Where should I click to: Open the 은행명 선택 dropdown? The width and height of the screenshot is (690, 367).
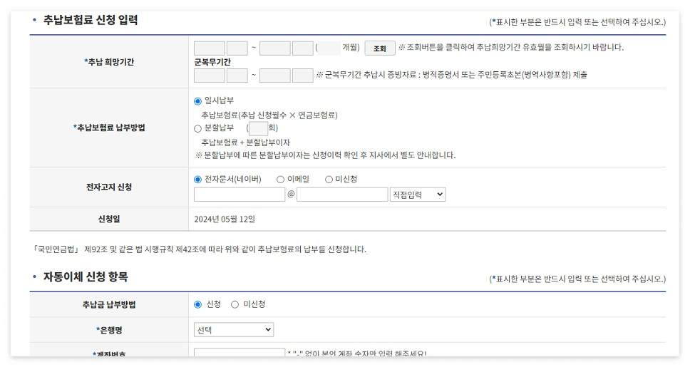click(234, 330)
